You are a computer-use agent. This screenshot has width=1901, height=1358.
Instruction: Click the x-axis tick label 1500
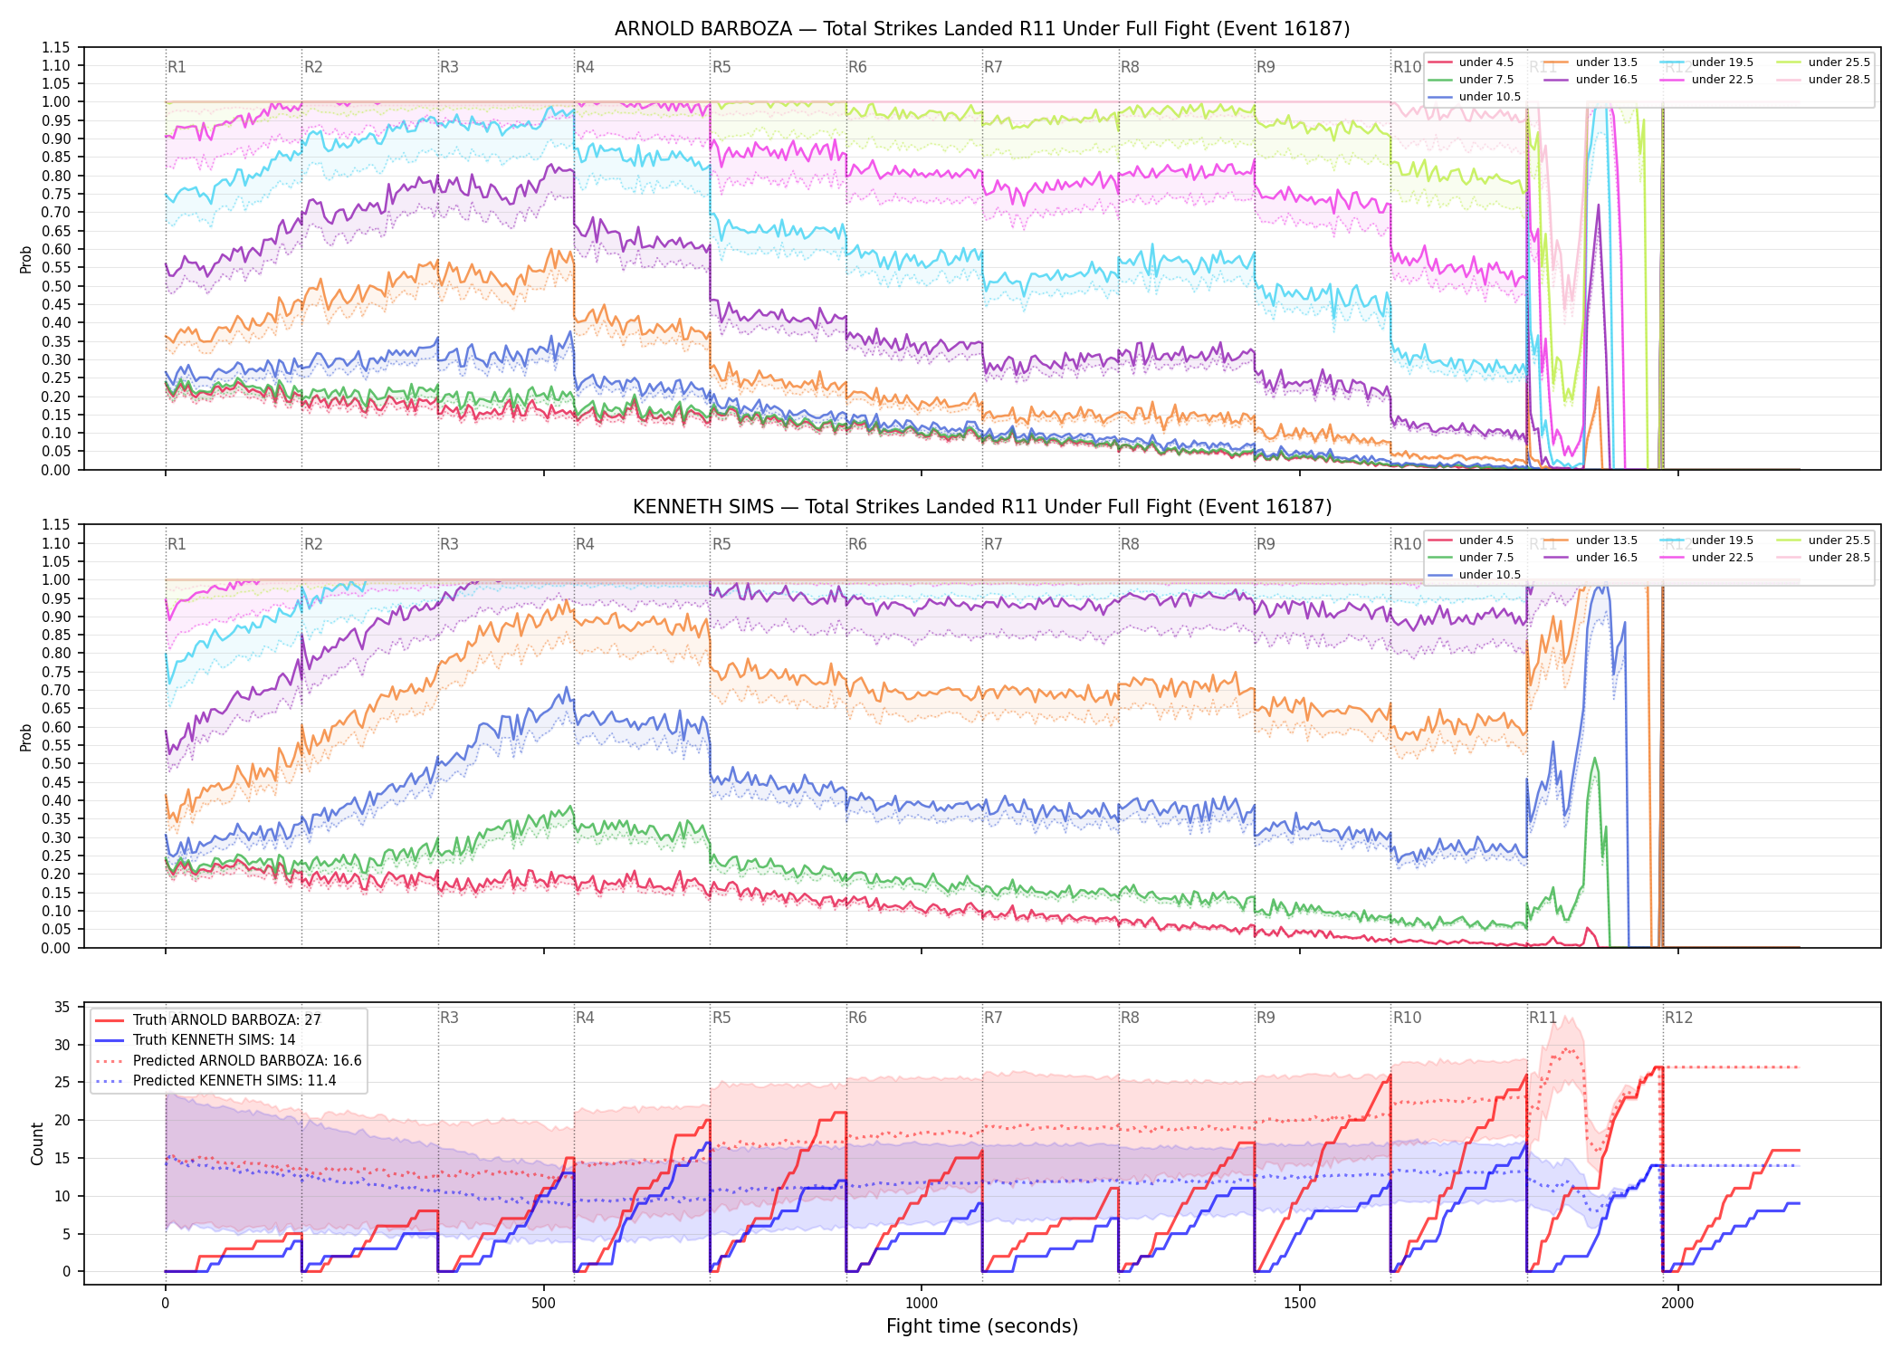click(x=1300, y=1304)
